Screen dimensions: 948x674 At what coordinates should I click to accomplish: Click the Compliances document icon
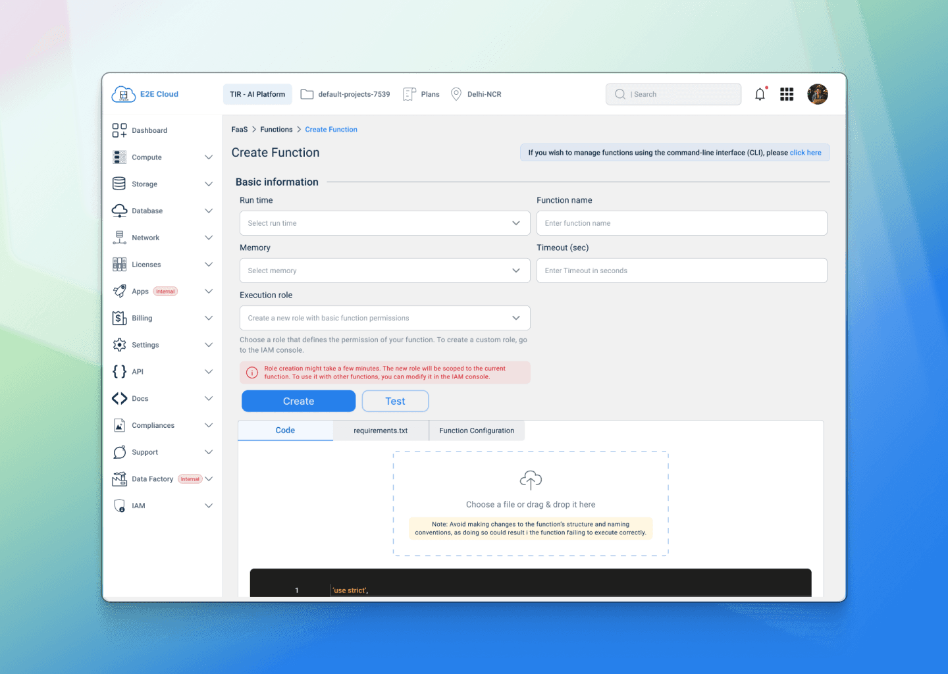119,425
